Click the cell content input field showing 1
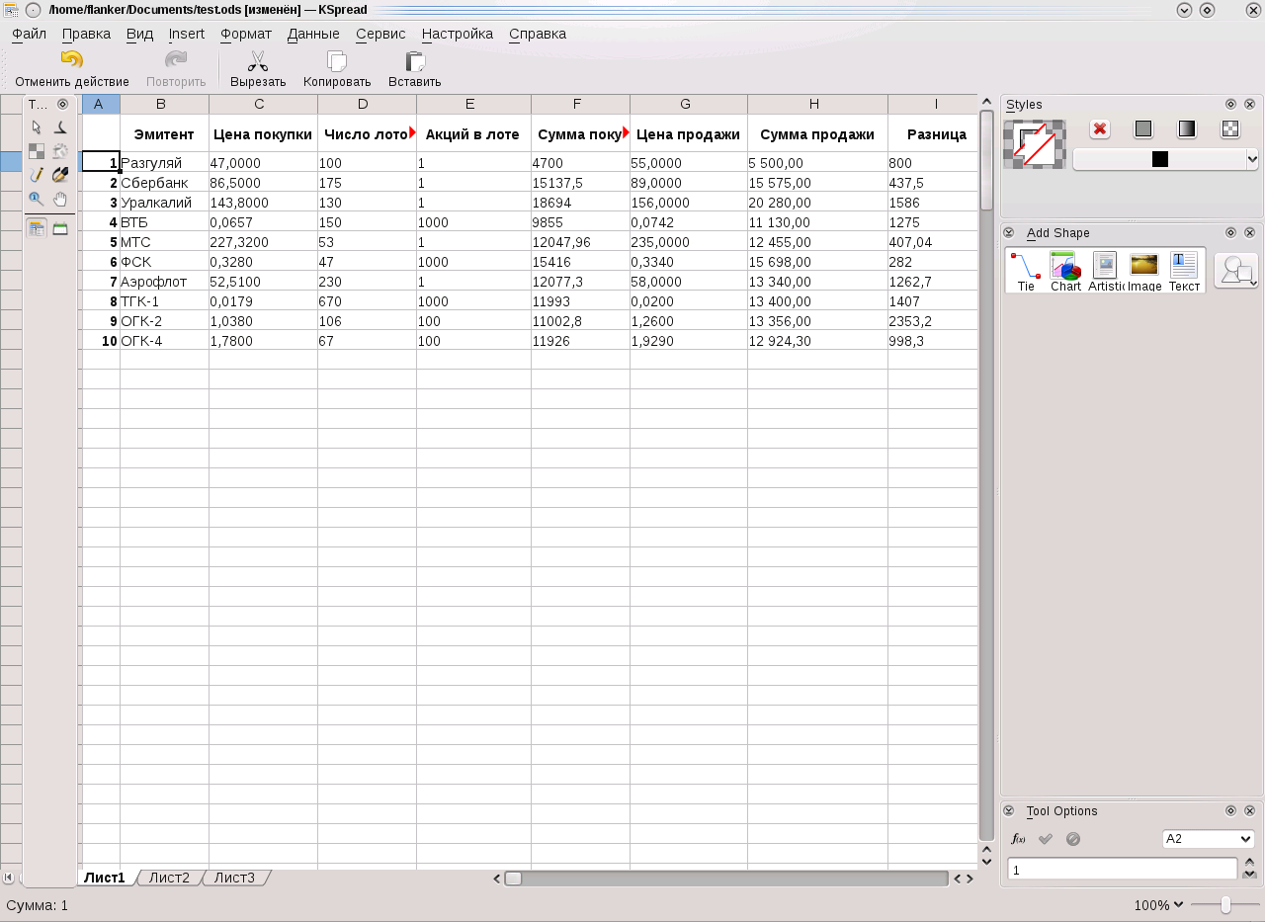Viewport: 1265px width, 922px height. [x=1122, y=870]
